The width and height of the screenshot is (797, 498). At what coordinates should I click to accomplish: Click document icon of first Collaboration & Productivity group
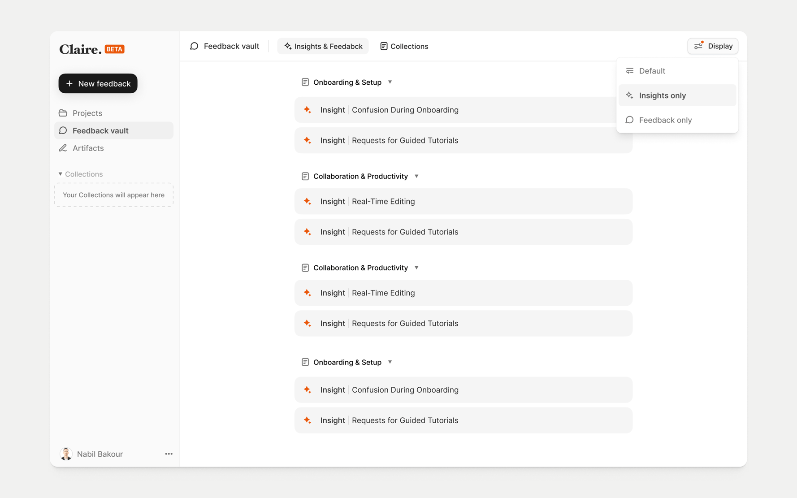(x=305, y=176)
